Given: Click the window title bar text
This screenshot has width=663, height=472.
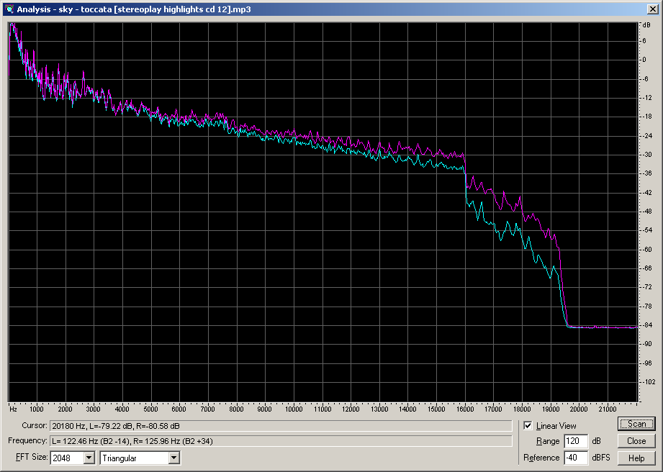Looking at the screenshot, I should click(x=133, y=9).
